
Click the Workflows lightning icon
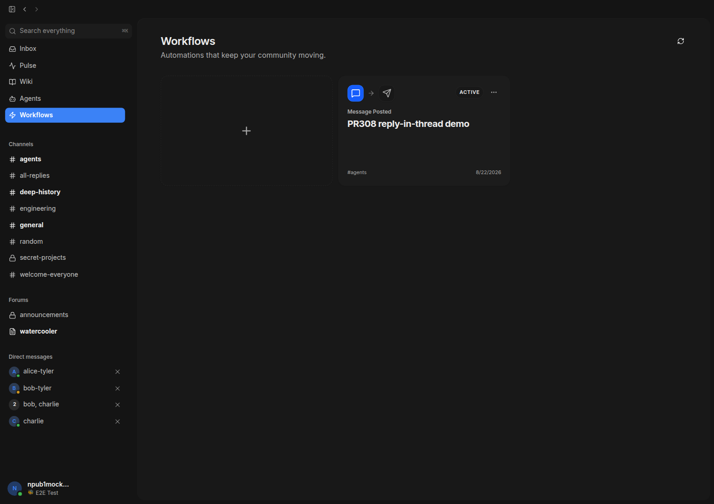pyautogui.click(x=12, y=115)
